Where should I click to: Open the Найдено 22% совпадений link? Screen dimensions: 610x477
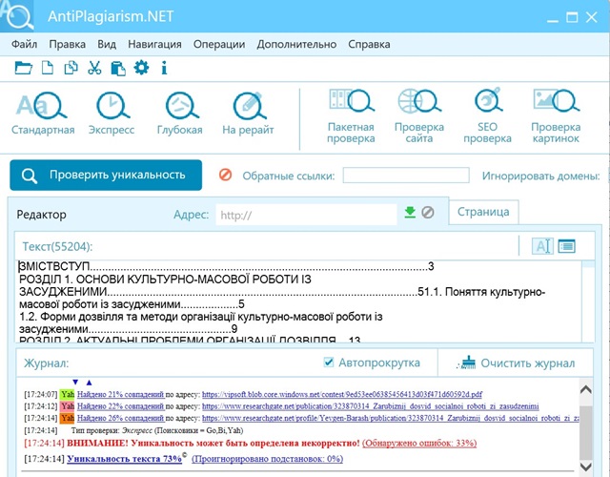[x=121, y=406]
